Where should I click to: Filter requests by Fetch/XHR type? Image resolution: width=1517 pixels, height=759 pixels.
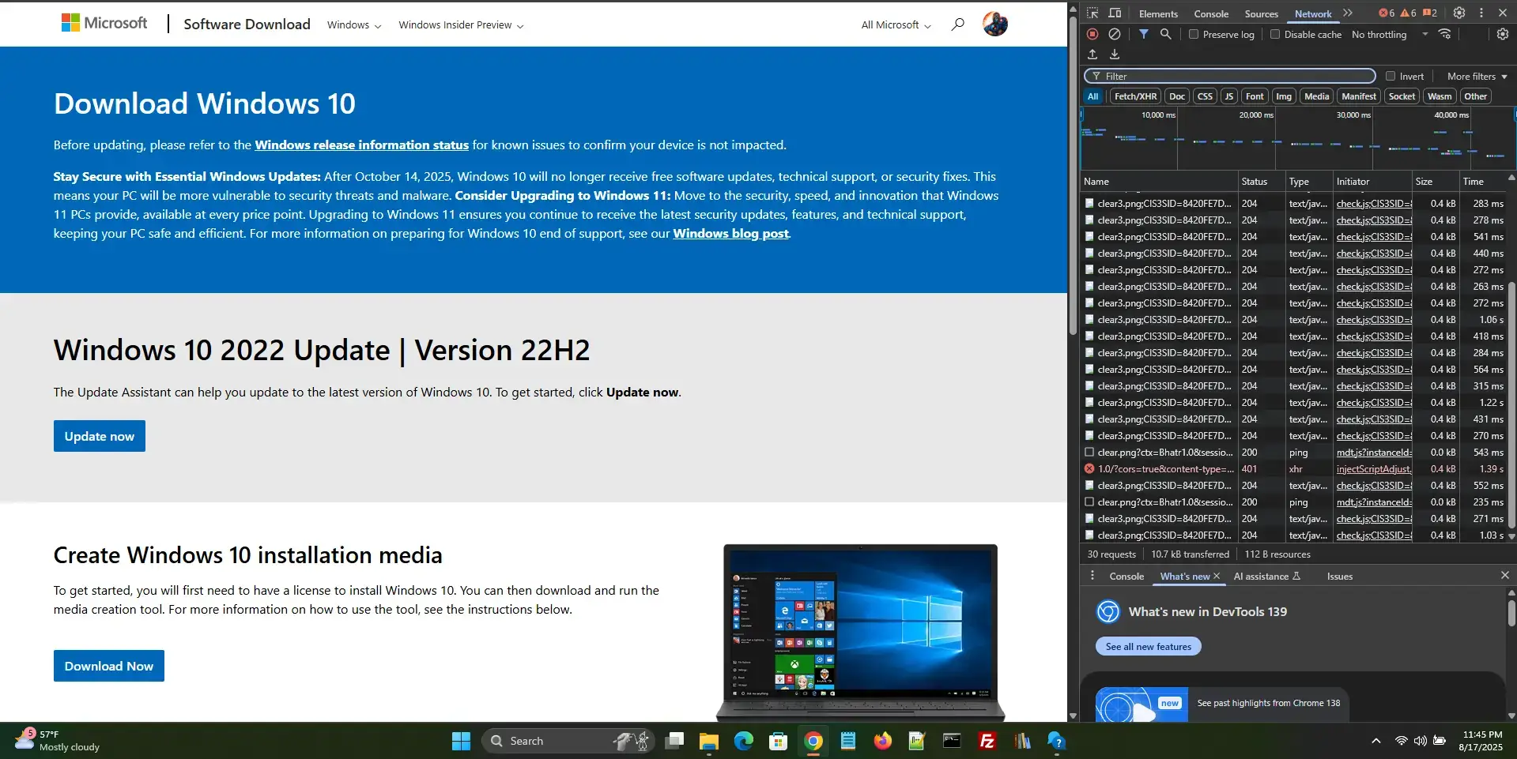click(x=1136, y=96)
